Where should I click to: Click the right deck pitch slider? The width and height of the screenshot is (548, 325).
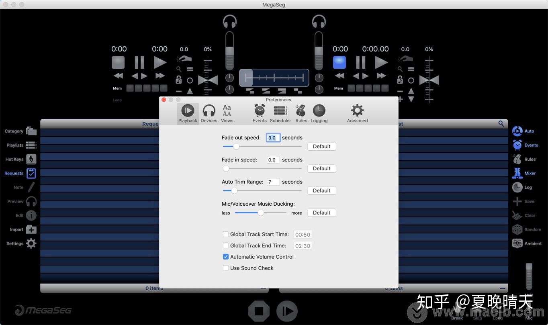(429, 80)
